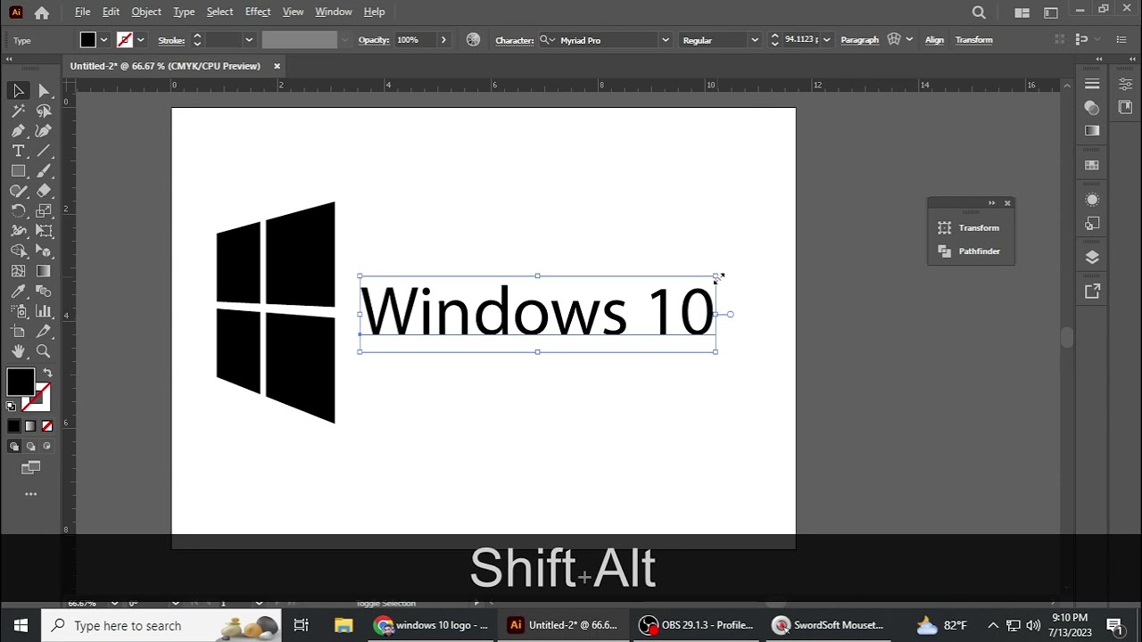Screen dimensions: 1142x642
Task: Select the Mesh tool
Action: click(18, 271)
